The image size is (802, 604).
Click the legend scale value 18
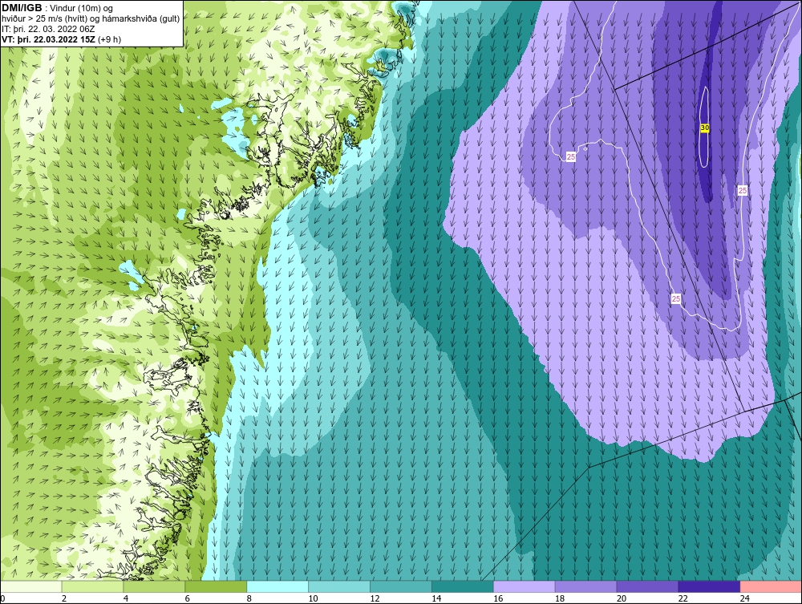[x=560, y=598]
